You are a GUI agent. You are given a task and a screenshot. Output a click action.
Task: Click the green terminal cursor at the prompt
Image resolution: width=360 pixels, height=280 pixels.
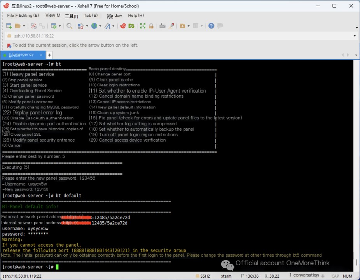(57, 267)
